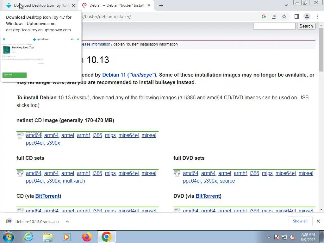
Task: Open the Action Center flag icon
Action: tap(277, 237)
